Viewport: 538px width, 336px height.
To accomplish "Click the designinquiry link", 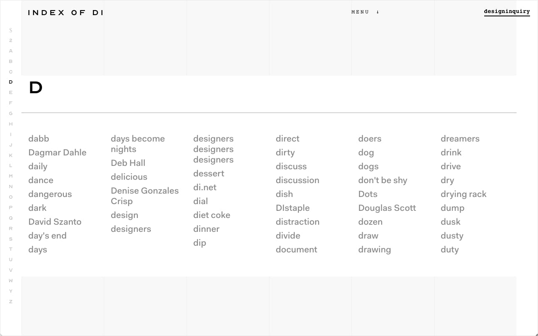I will [506, 12].
